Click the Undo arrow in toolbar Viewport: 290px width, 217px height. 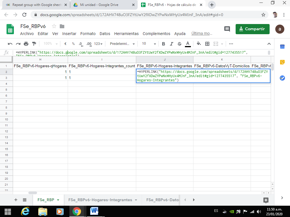click(10, 44)
